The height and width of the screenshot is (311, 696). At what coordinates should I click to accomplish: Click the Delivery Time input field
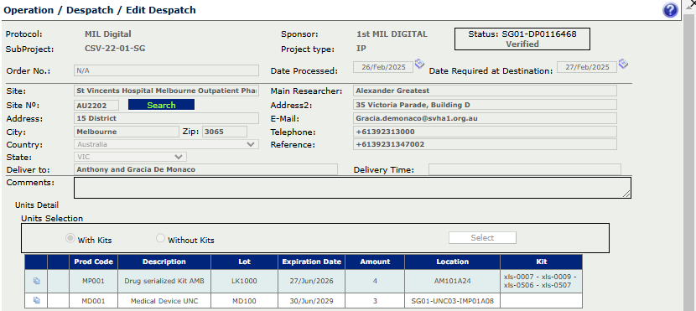tap(525, 169)
